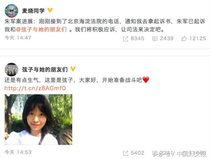The image size is (210, 159).
Task: View the attached photo of the woman
Action: point(38,119)
